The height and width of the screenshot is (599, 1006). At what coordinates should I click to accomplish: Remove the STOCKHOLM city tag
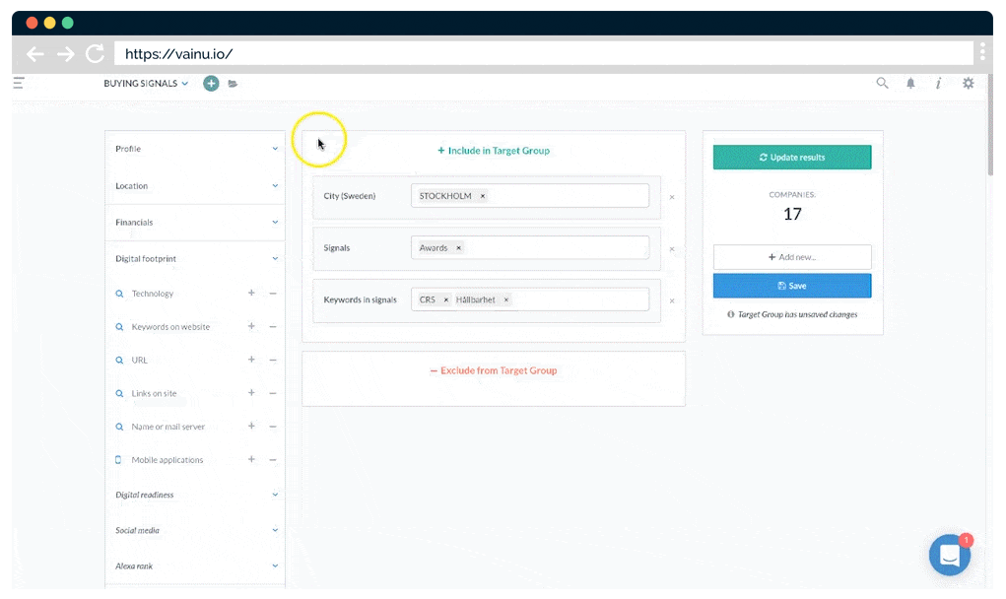click(x=482, y=196)
